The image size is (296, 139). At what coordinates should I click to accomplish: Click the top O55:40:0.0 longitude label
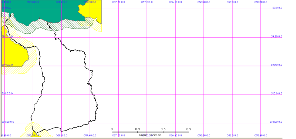[261, 2]
